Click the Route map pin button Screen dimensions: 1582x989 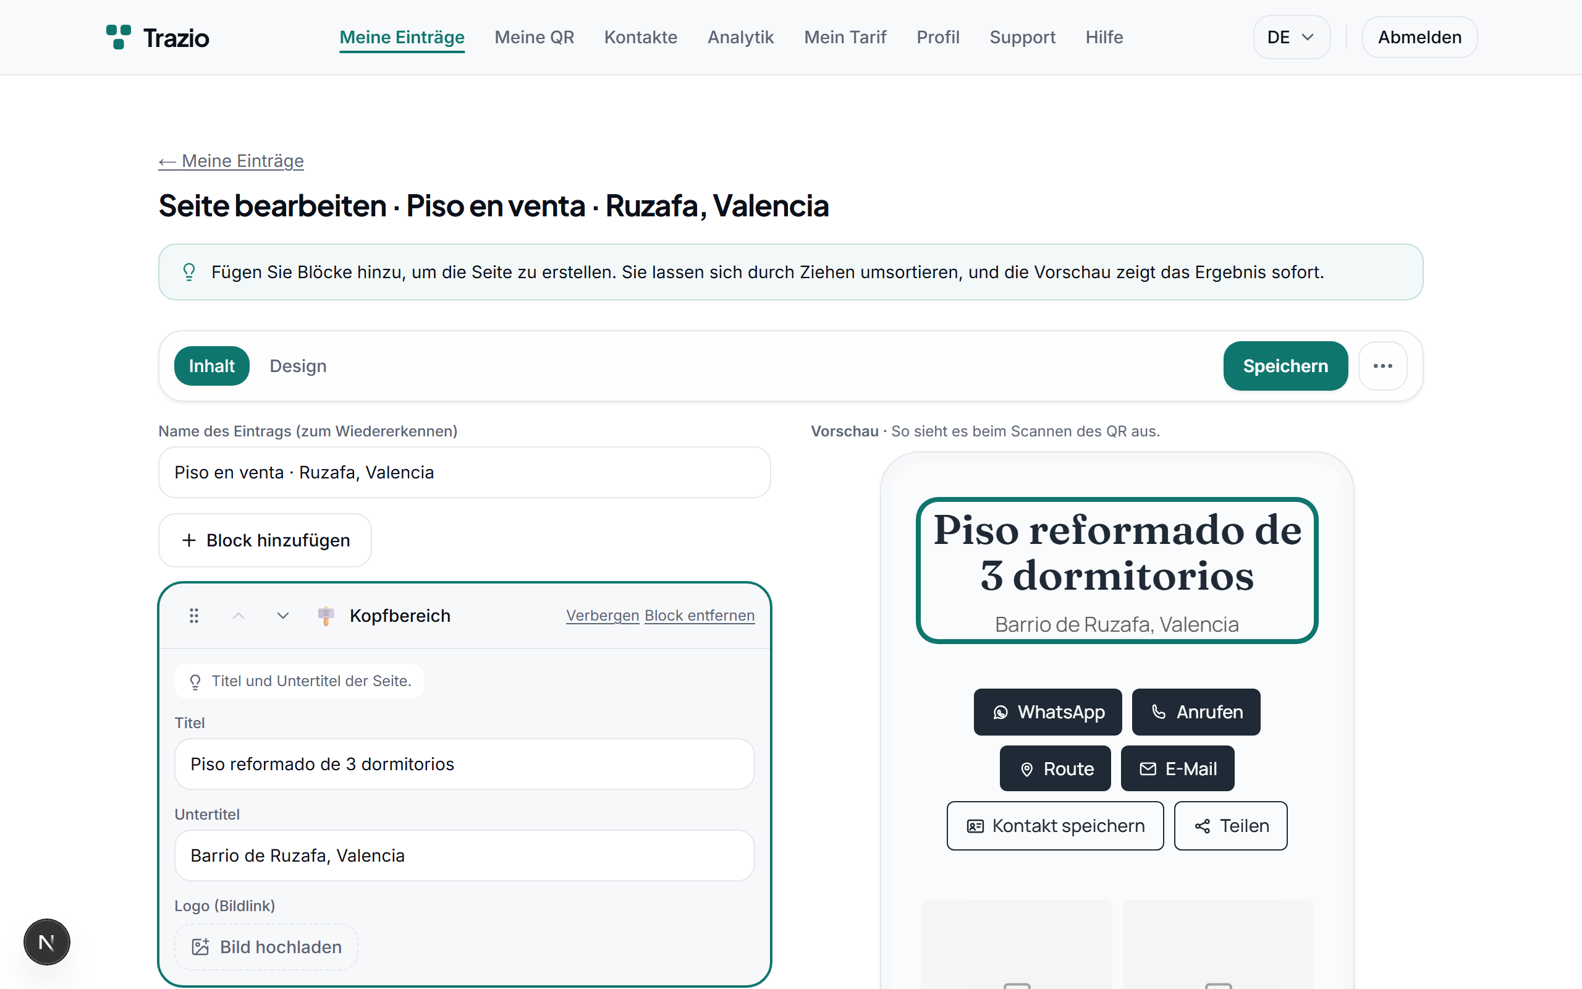1054,768
